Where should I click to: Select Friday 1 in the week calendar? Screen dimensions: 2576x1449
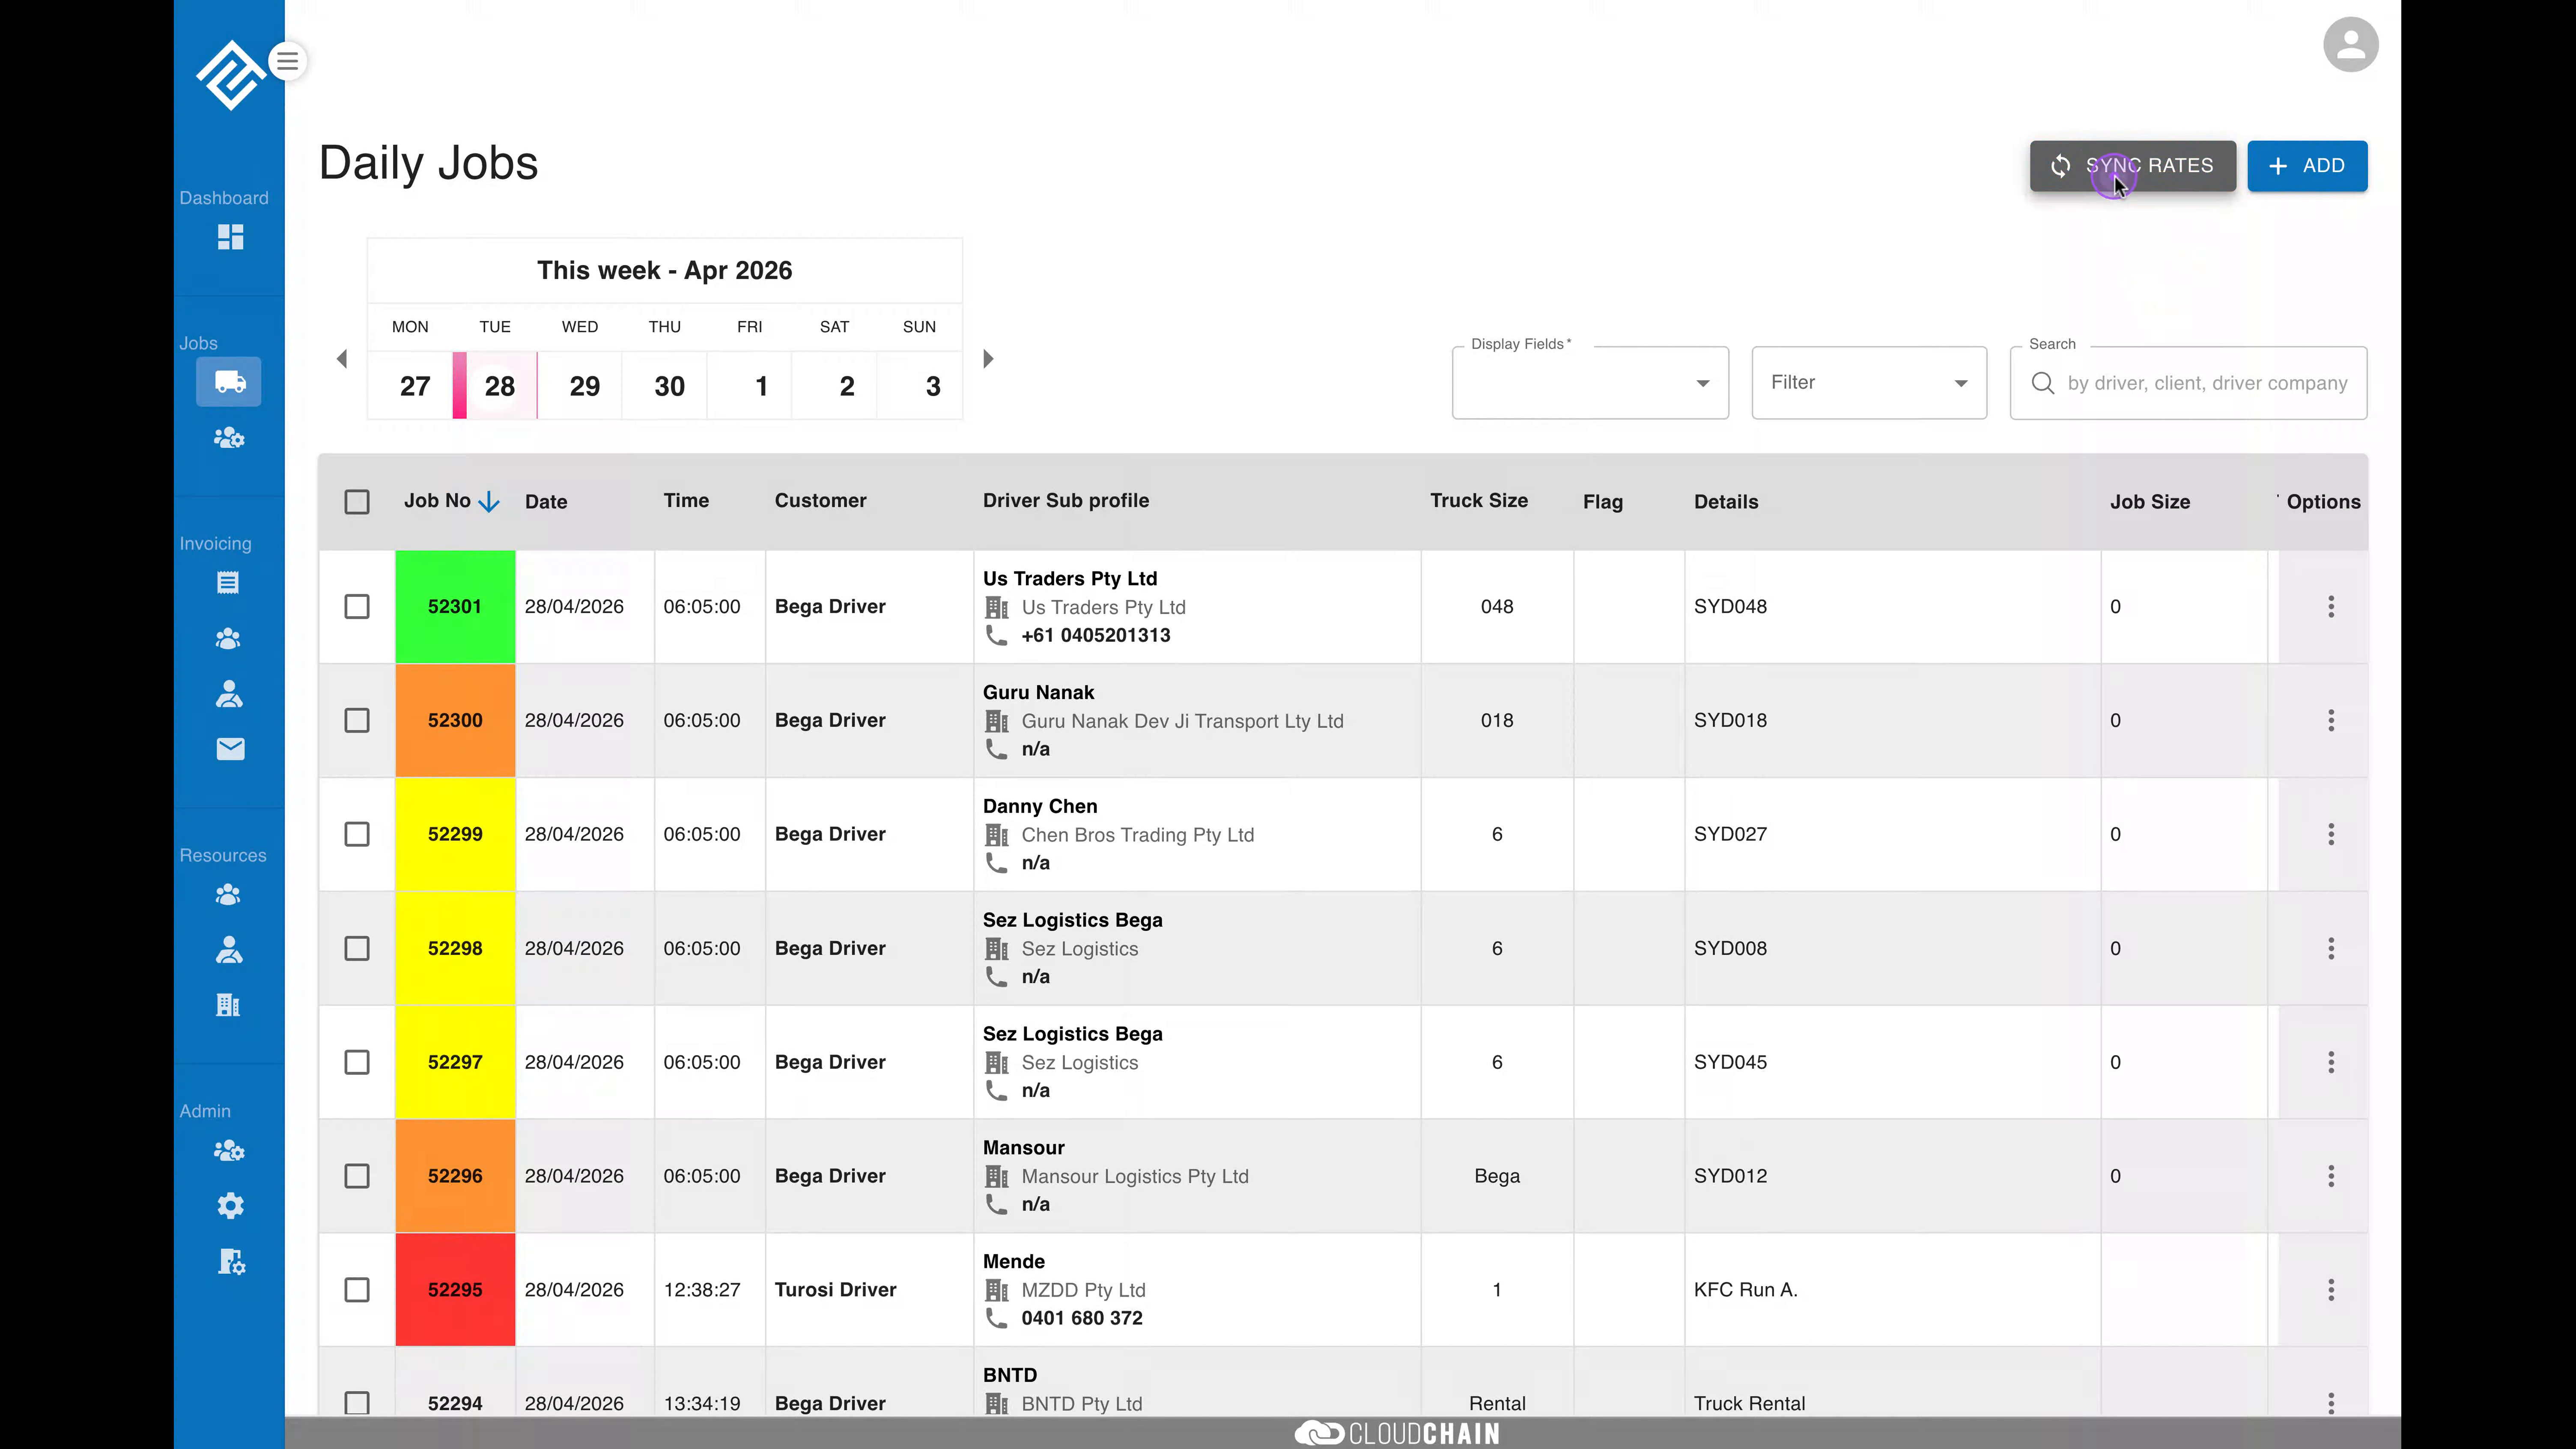[761, 386]
